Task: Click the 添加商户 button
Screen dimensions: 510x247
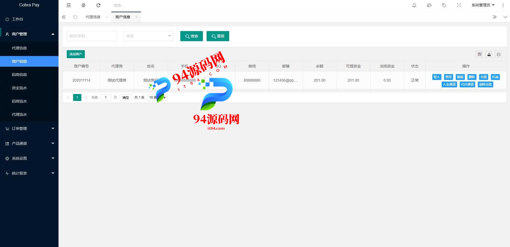Action: (x=76, y=54)
